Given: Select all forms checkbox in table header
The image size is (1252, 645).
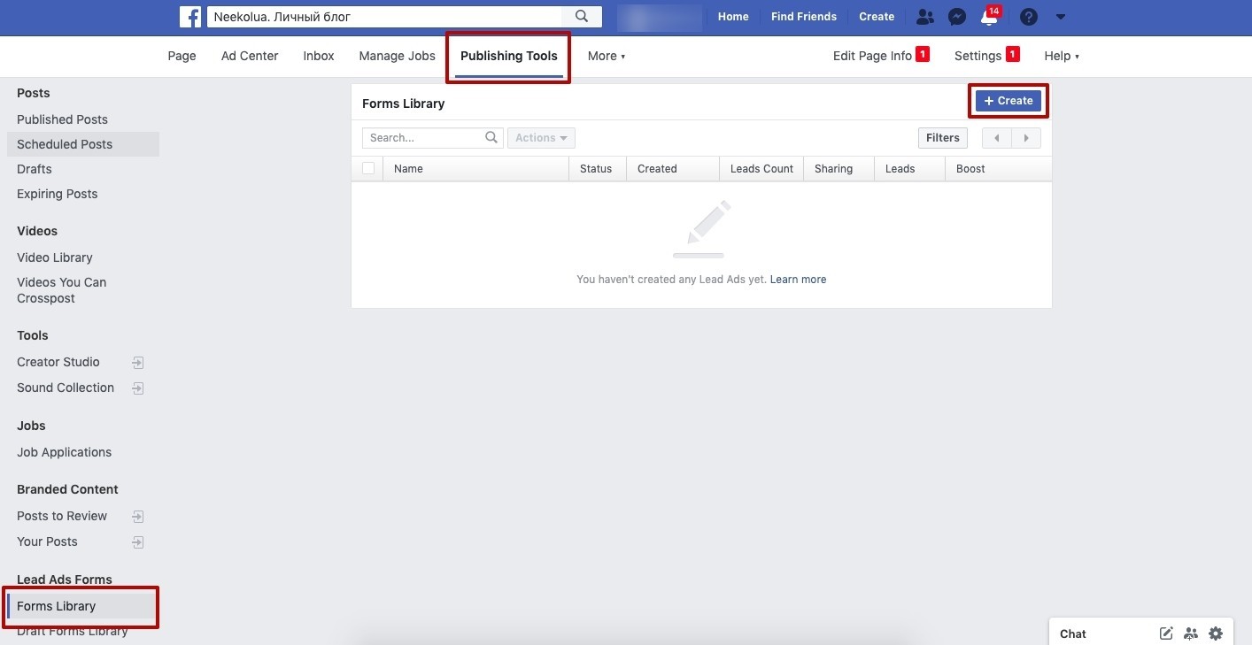Looking at the screenshot, I should point(368,168).
